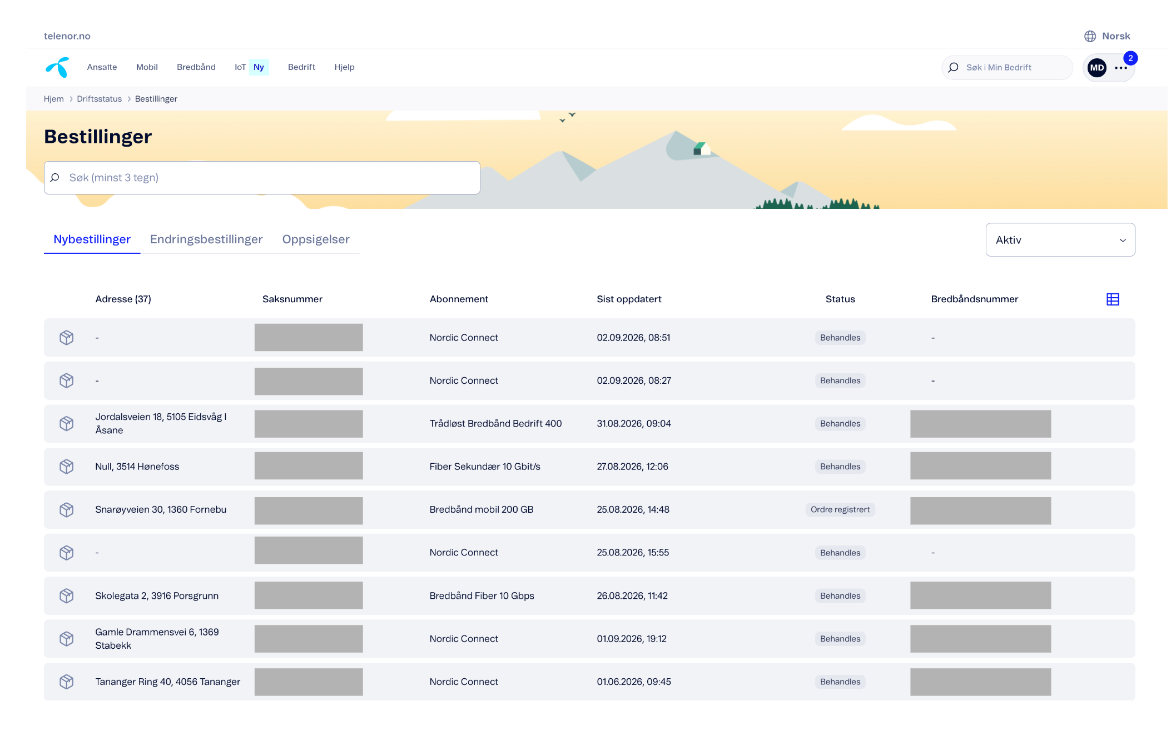Change language via Norsk link
This screenshot has width=1171, height=731.
[1116, 36]
